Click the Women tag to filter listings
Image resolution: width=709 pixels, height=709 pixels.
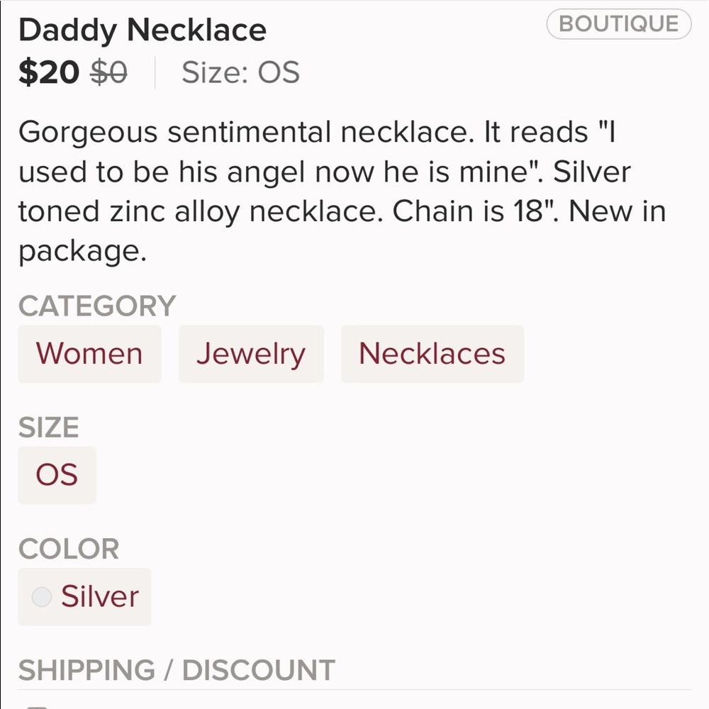pyautogui.click(x=89, y=354)
